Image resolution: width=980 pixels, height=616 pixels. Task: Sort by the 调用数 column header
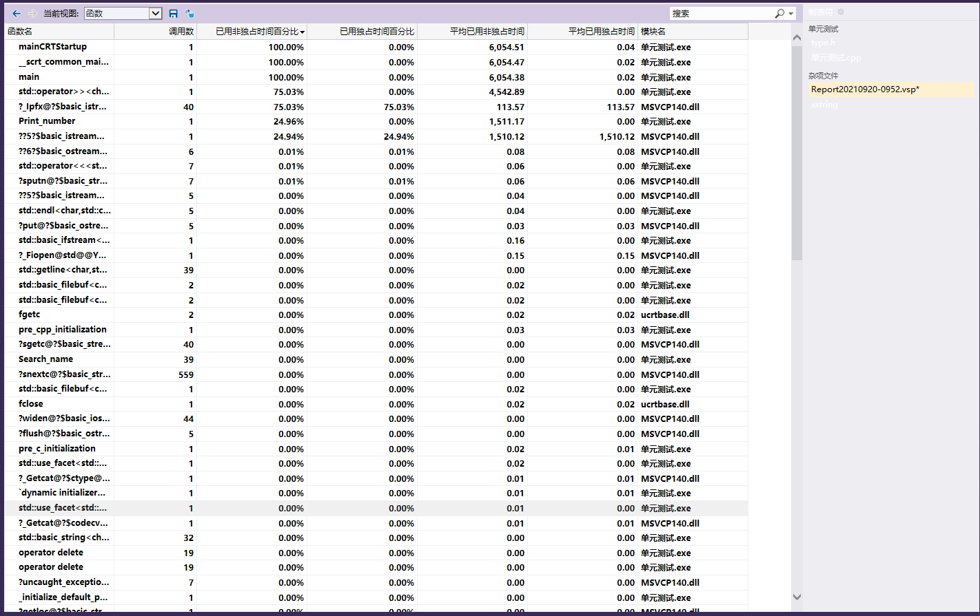pos(156,31)
